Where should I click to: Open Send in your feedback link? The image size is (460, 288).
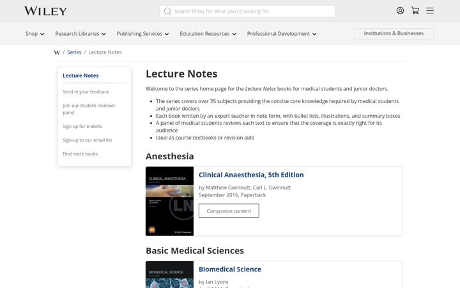(x=86, y=92)
